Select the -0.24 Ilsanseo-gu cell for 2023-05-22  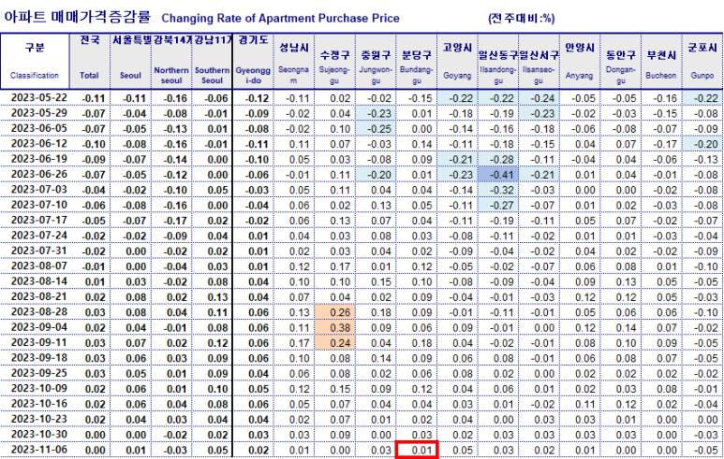(x=539, y=98)
